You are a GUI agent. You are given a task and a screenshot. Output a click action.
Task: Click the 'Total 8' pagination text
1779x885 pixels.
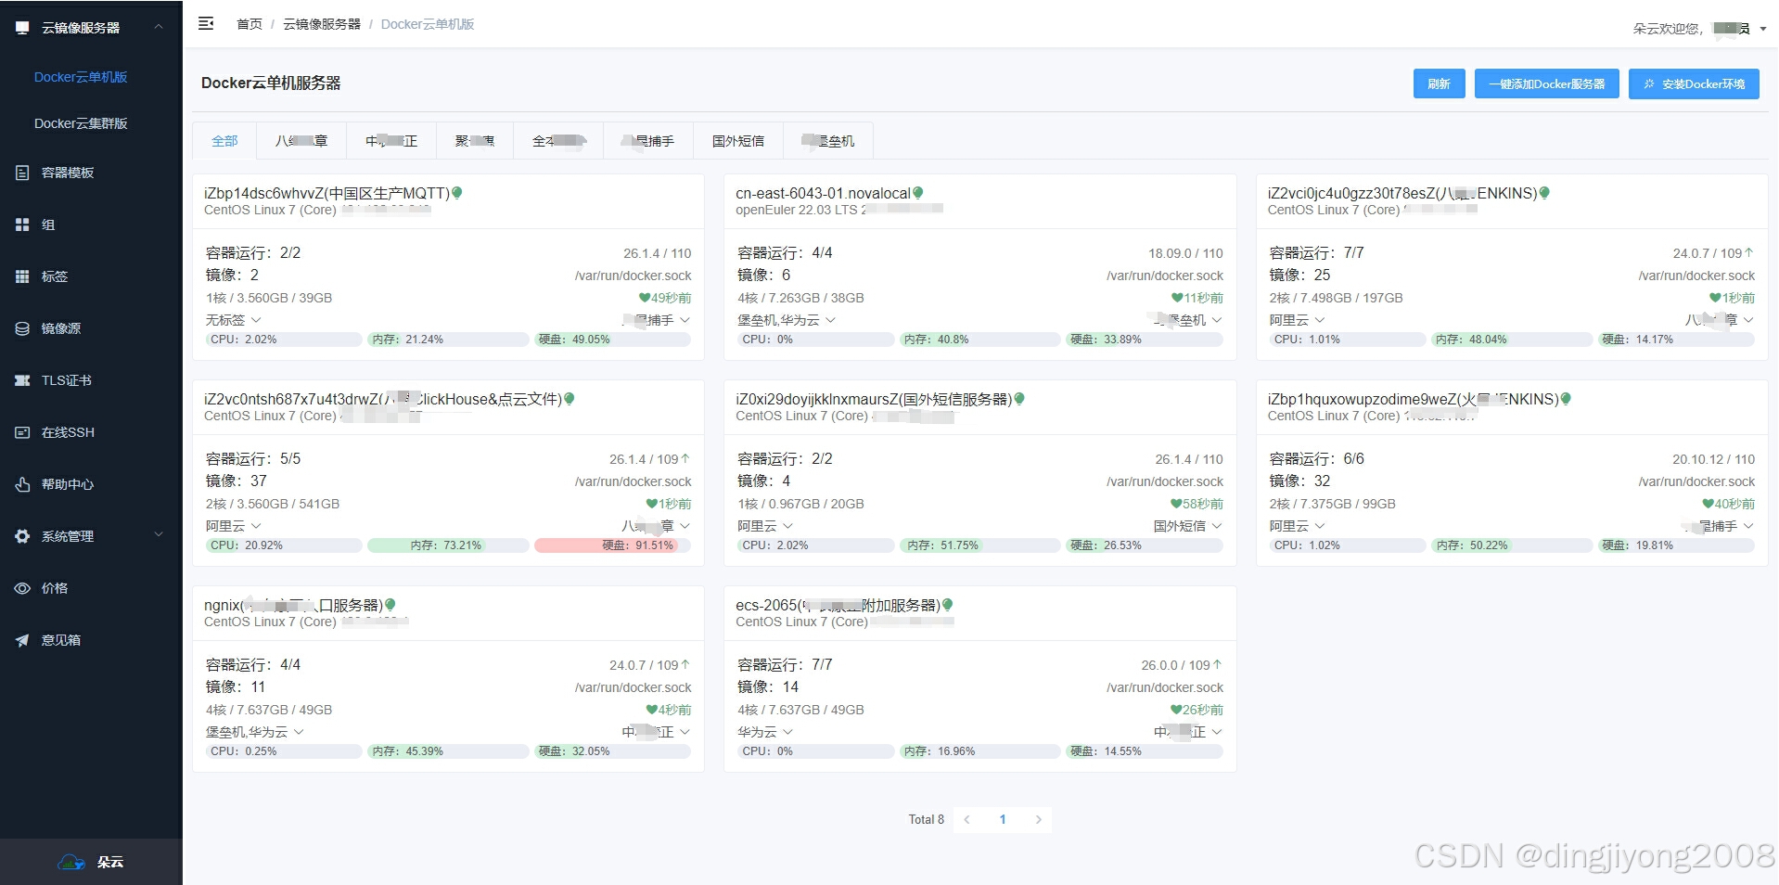[926, 819]
